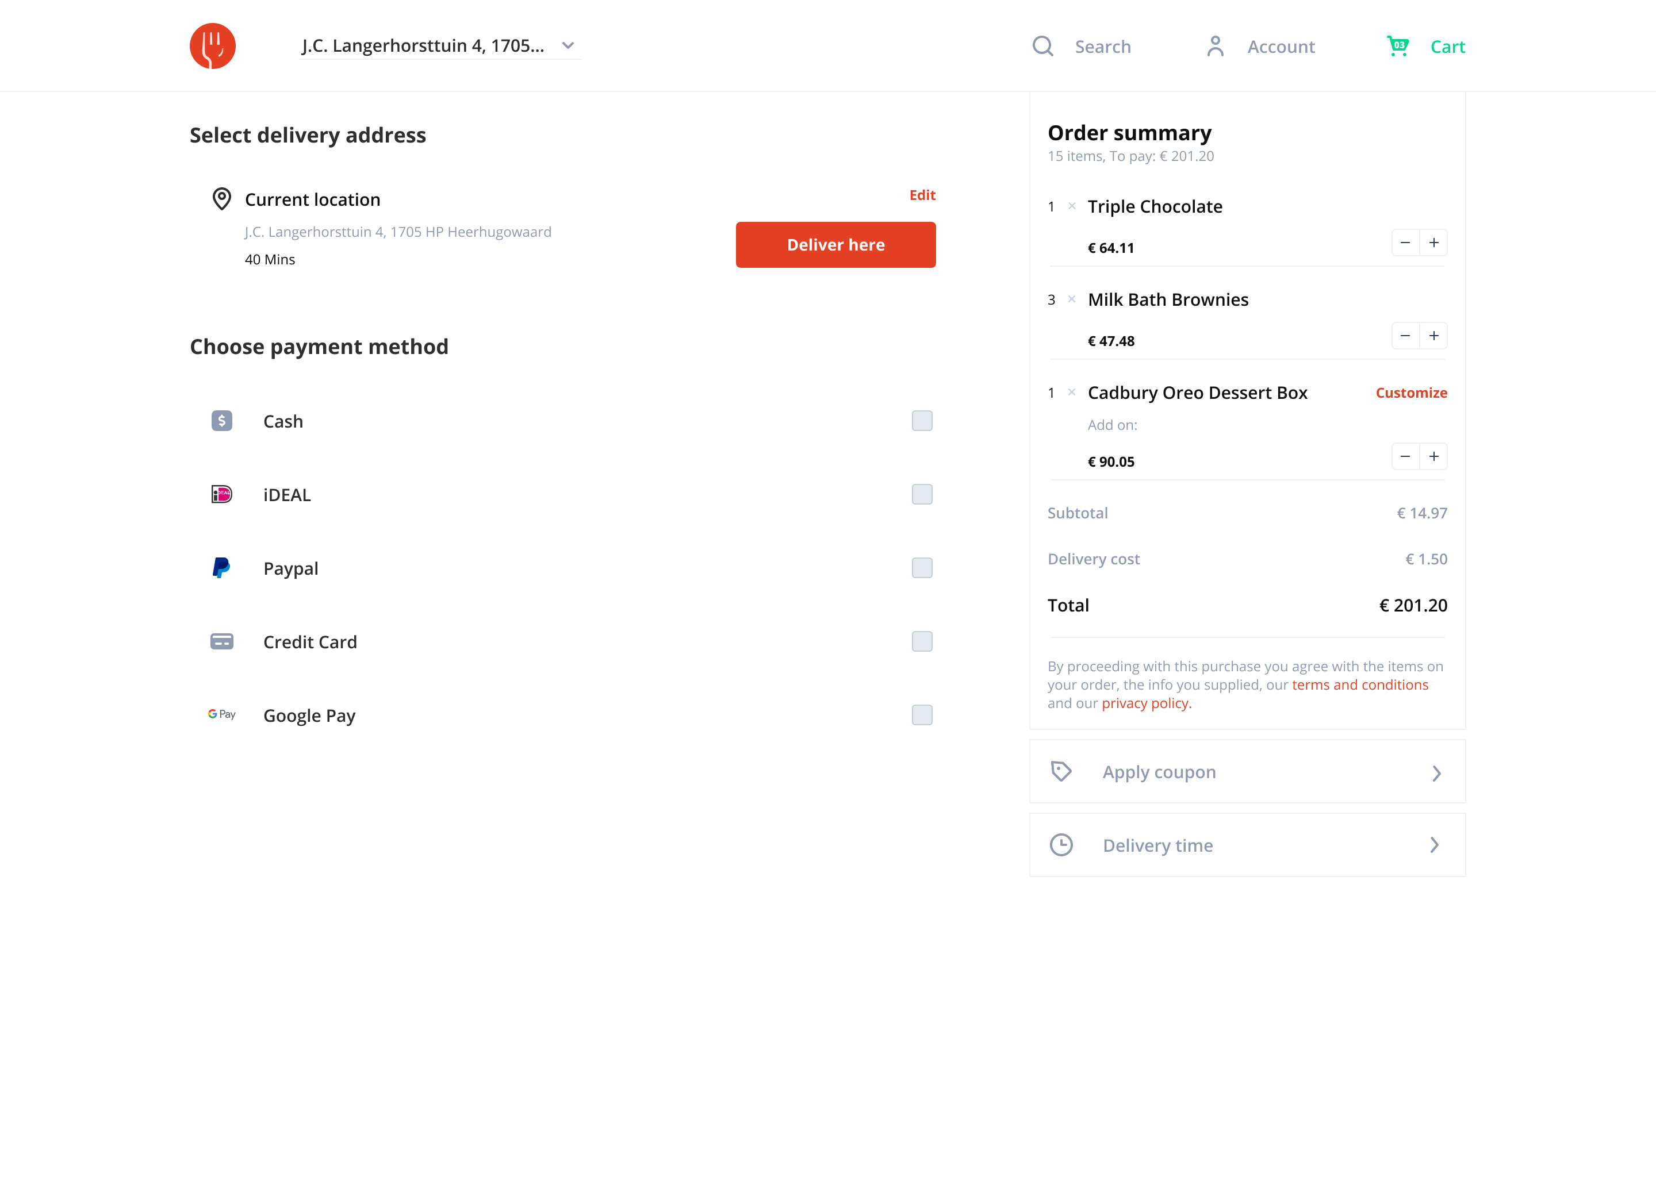Open Search from the header
The height and width of the screenshot is (1177, 1656).
pos(1102,47)
